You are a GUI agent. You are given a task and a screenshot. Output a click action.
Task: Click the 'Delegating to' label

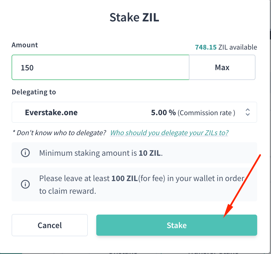click(34, 92)
